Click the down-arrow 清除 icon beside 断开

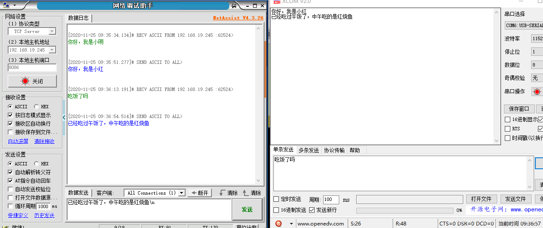[222, 193]
